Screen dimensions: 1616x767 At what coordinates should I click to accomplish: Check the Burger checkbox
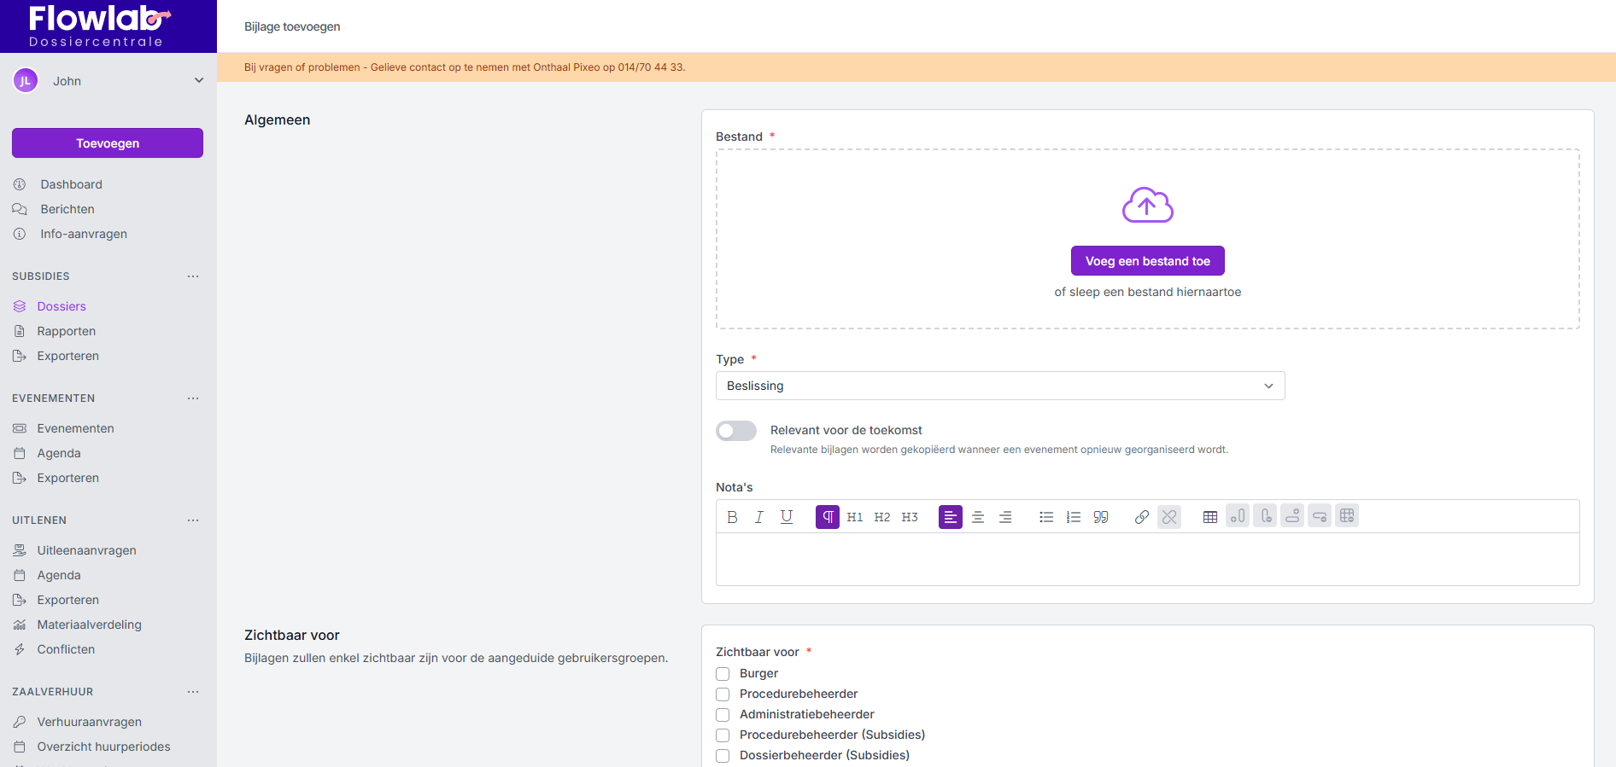click(x=723, y=674)
